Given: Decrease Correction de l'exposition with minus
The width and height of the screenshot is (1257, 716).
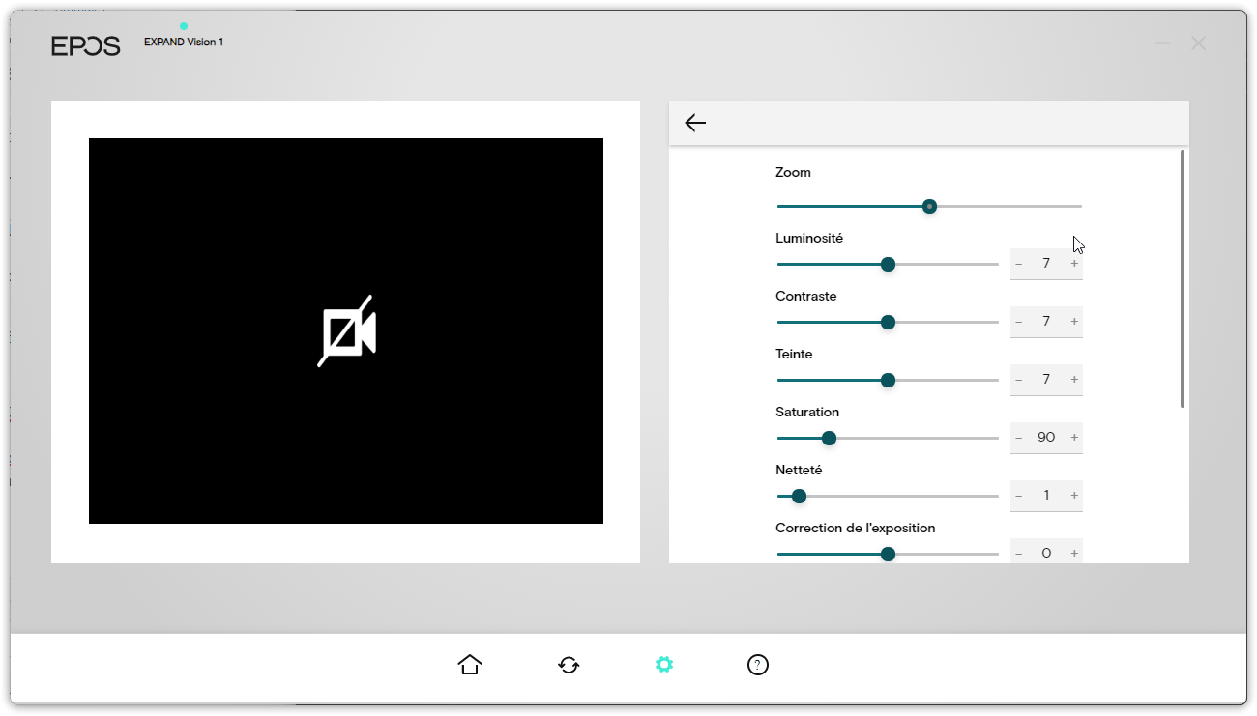Looking at the screenshot, I should tap(1018, 554).
